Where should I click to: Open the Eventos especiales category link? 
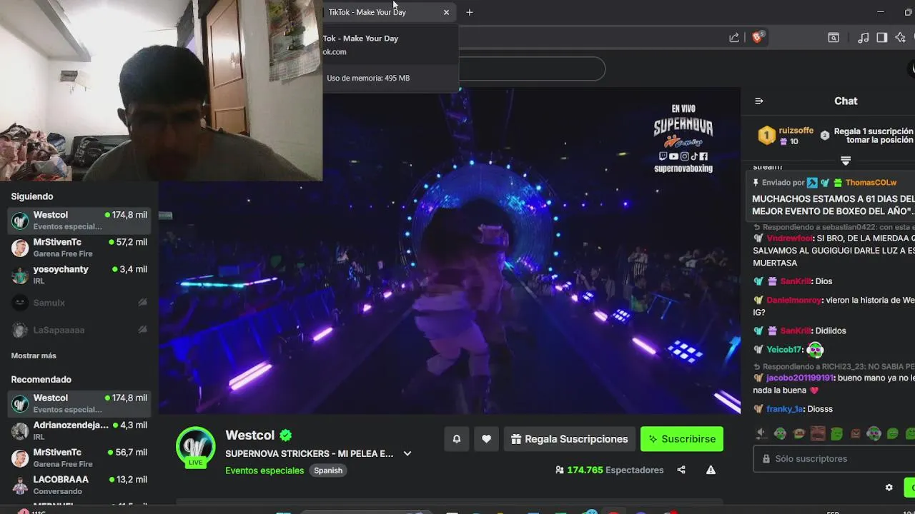point(264,470)
